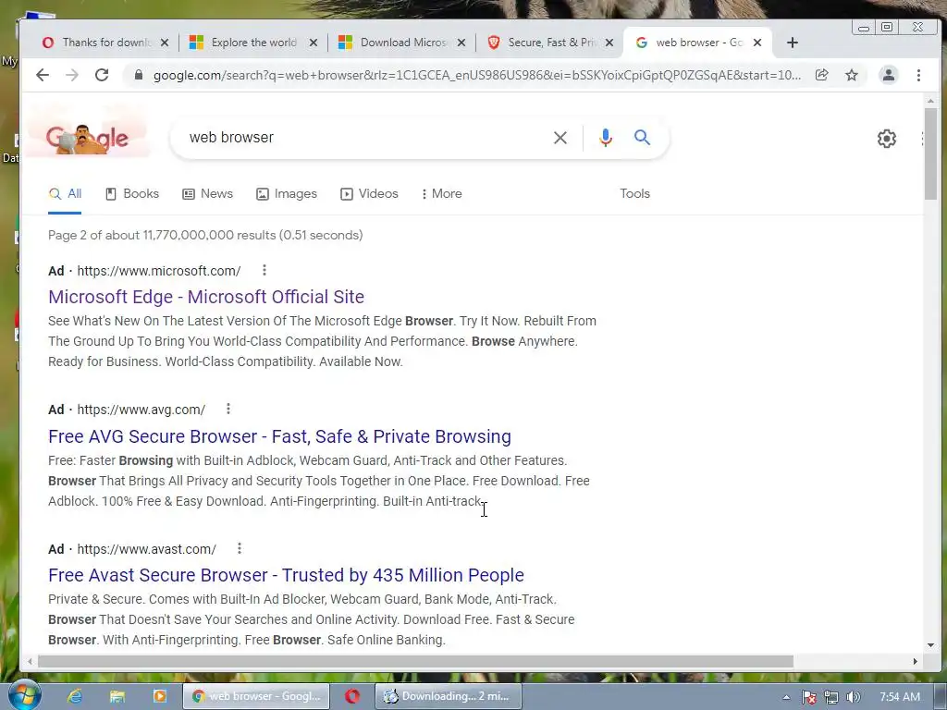947x710 pixels.
Task: Click the scroll up arrow
Action: click(x=930, y=100)
